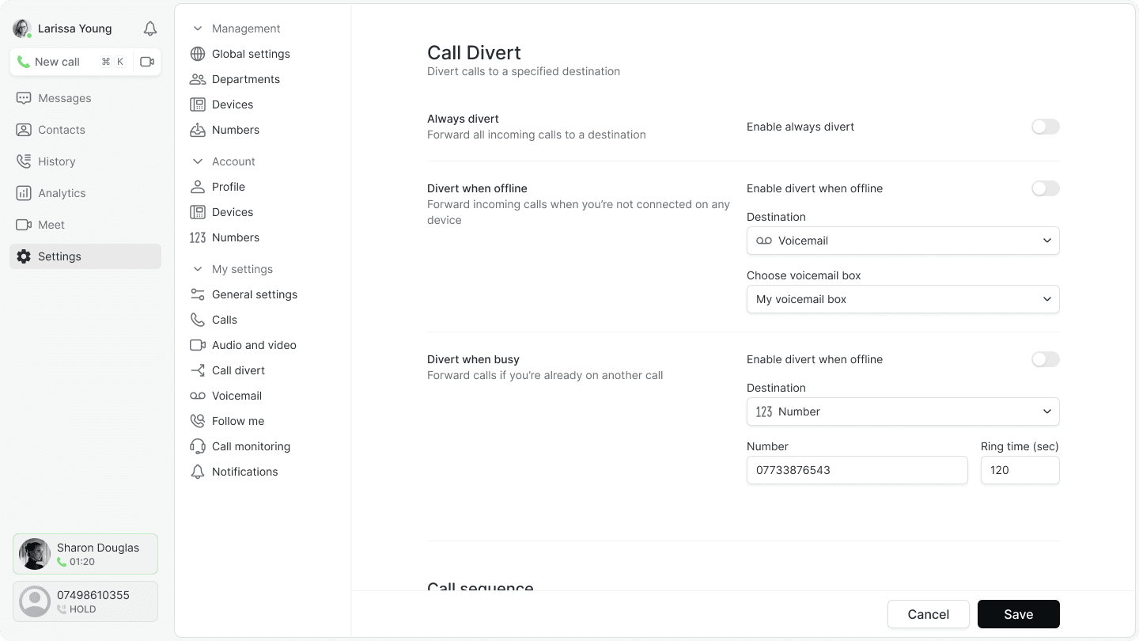Screen dimensions: 1139x641
Task: Click "Enable always divert" label
Action: [x=800, y=127]
